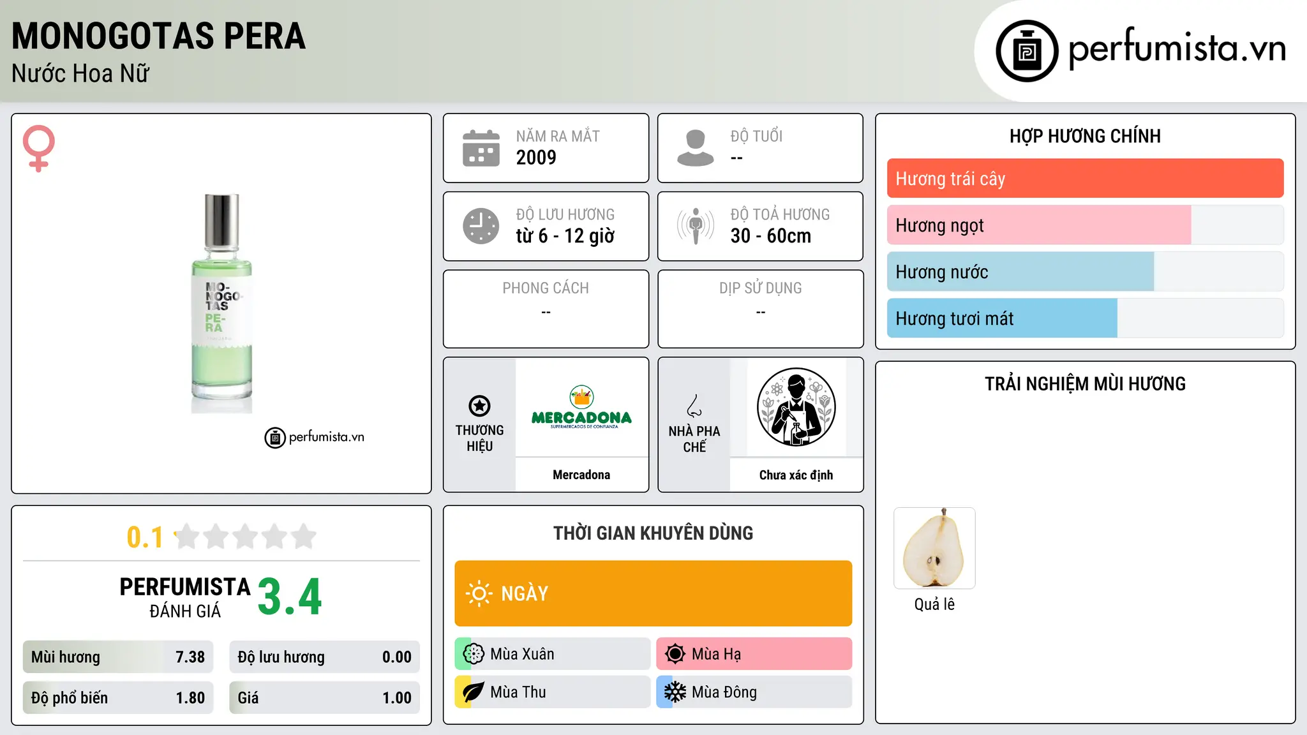This screenshot has height=735, width=1307.
Task: Click the Nước Hoa Nữ subtitle
Action: pyautogui.click(x=80, y=74)
